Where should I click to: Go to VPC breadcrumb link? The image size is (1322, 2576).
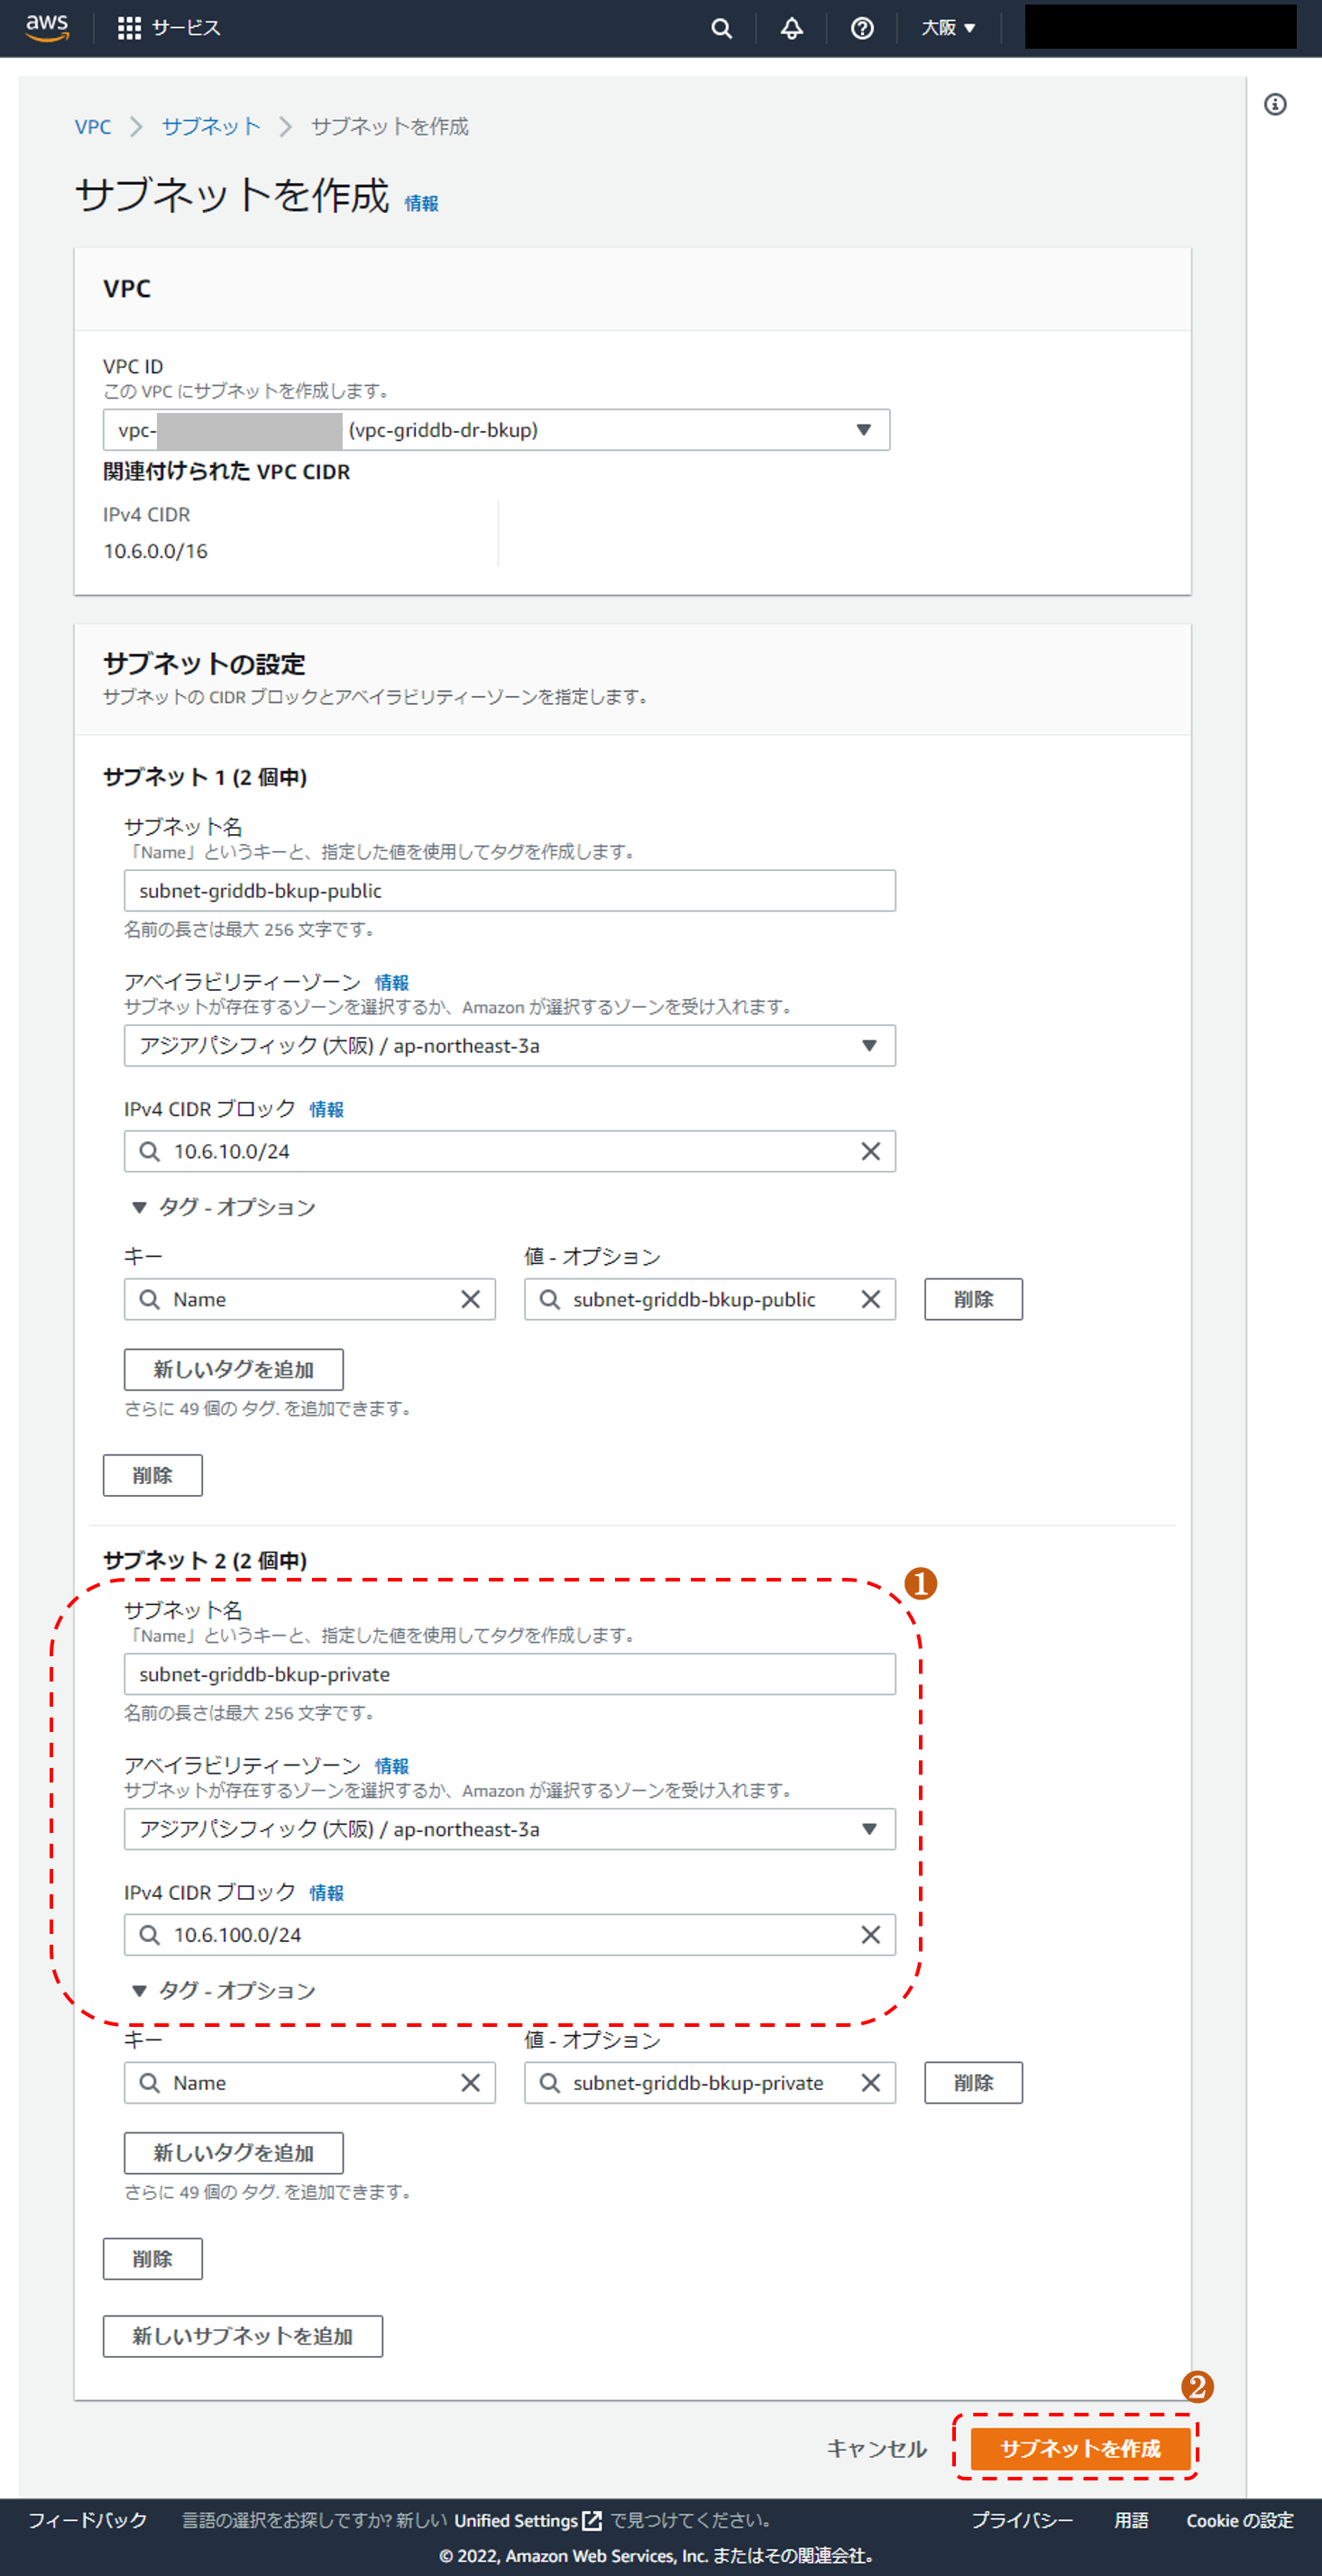pos(93,127)
